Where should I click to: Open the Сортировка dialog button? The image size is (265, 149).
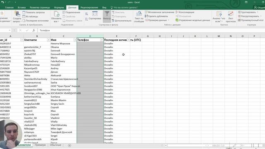[x=95, y=15]
